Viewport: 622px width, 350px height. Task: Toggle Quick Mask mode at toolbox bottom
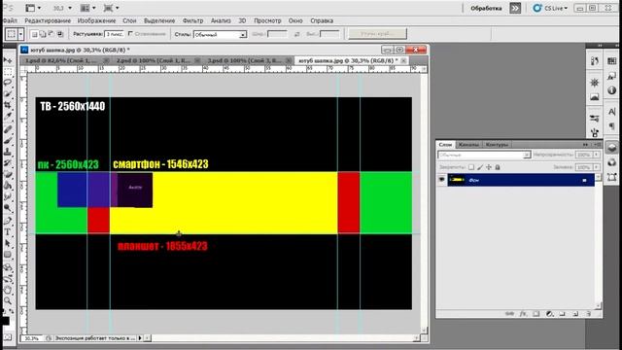tap(8, 337)
